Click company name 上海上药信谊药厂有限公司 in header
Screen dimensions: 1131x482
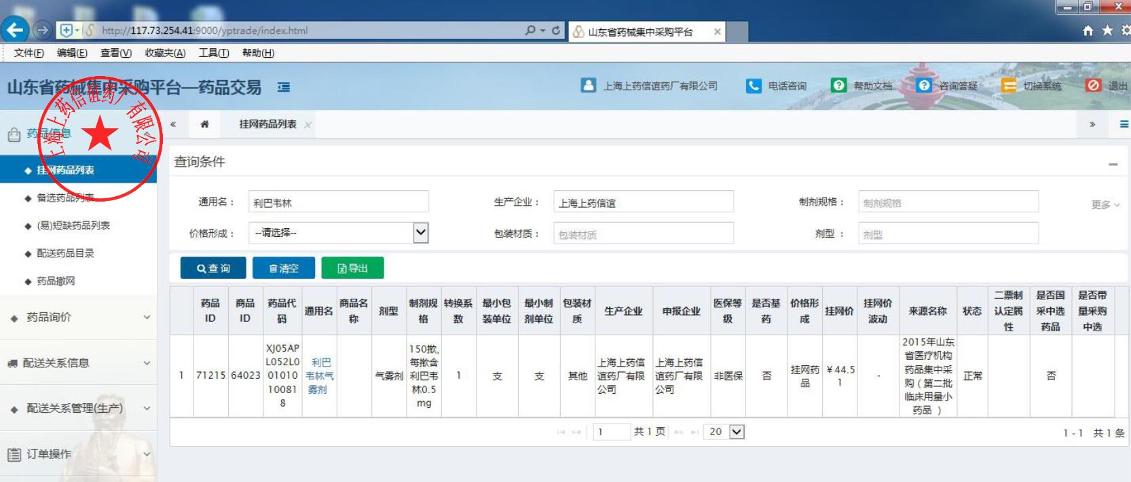660,86
